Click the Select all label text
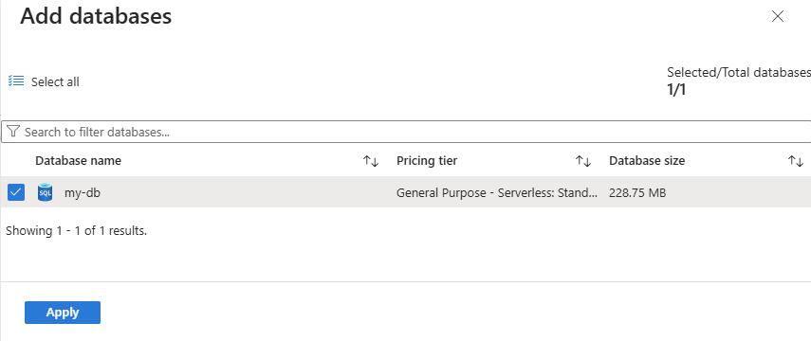This screenshot has height=341, width=811. coord(55,81)
